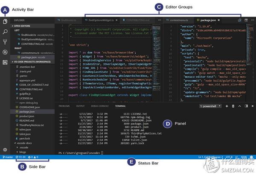Click the left editor minimap
Viewport: 256px width, 175px height.
156,63
